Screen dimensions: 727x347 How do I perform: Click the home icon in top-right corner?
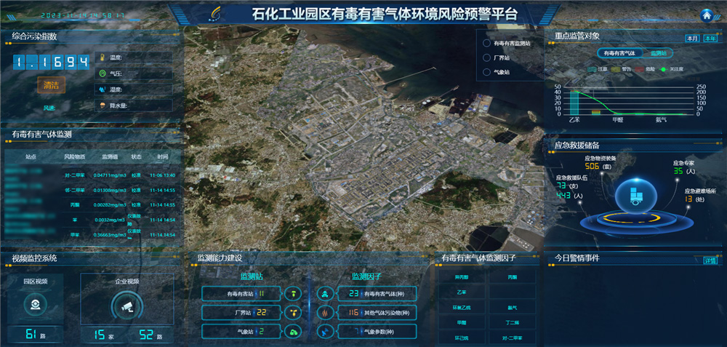tap(706, 15)
